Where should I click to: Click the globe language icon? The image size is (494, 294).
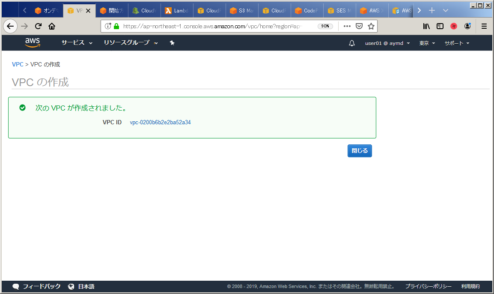click(x=71, y=286)
